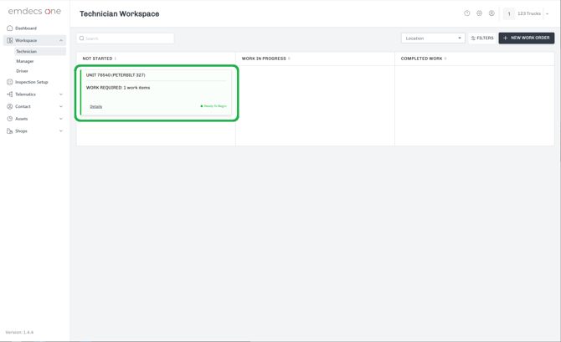
Task: Click Work Required 1 work items text
Action: [118, 88]
